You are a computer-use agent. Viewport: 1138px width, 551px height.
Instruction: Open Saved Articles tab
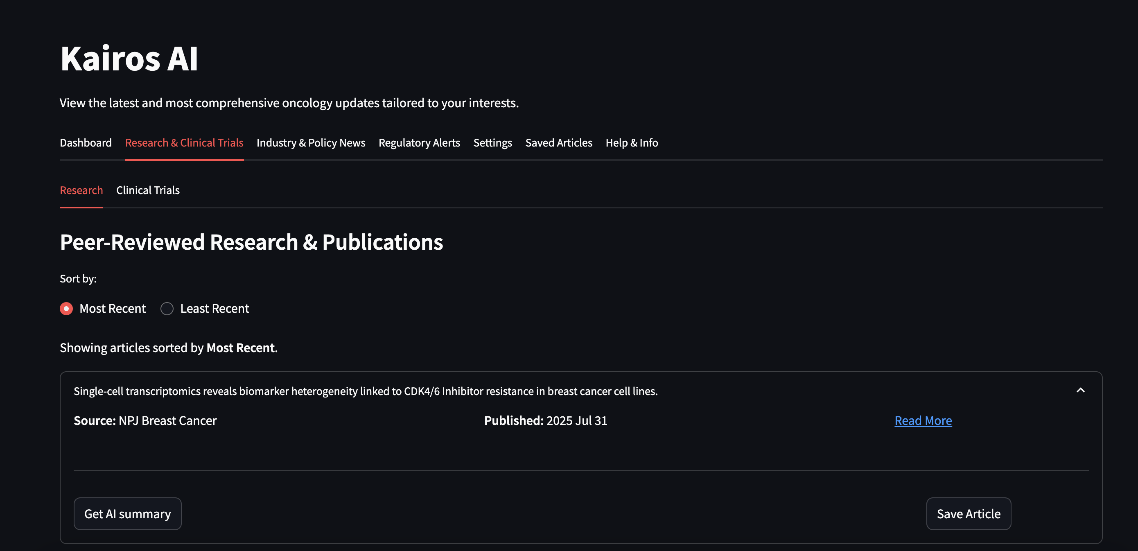tap(559, 143)
